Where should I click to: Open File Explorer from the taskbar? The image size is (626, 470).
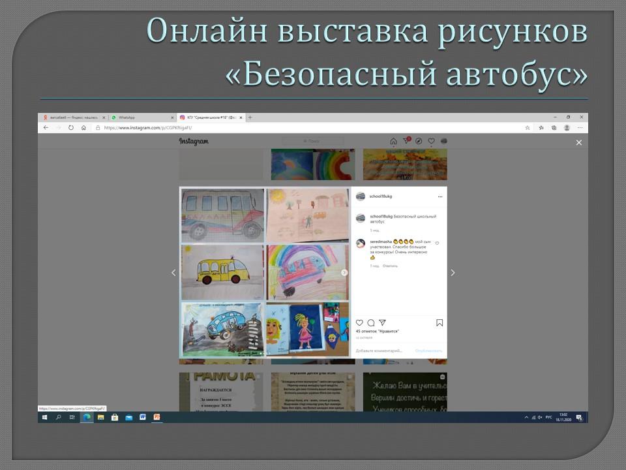coord(100,417)
